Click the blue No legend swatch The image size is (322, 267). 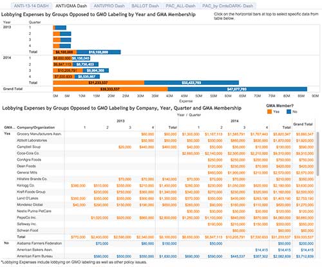(x=289, y=111)
